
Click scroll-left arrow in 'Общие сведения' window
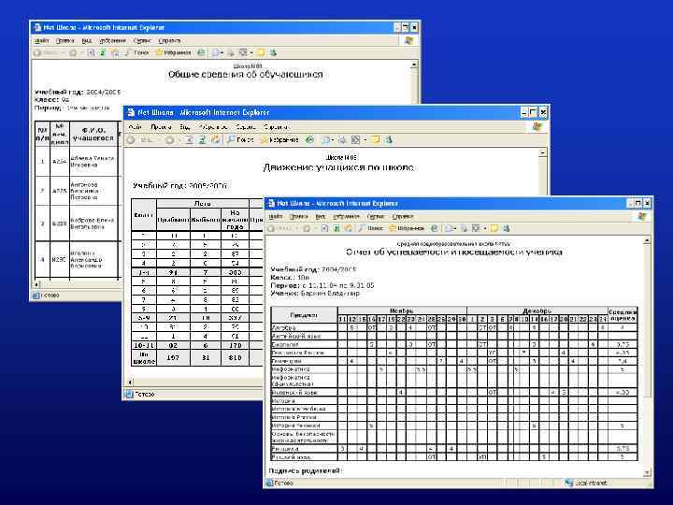point(36,284)
